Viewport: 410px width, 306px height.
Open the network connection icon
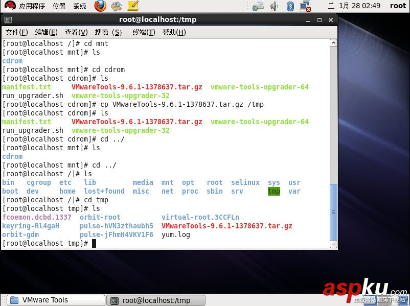point(305,6)
